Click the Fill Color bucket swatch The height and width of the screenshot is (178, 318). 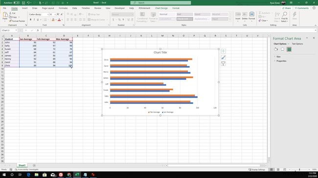point(53,20)
